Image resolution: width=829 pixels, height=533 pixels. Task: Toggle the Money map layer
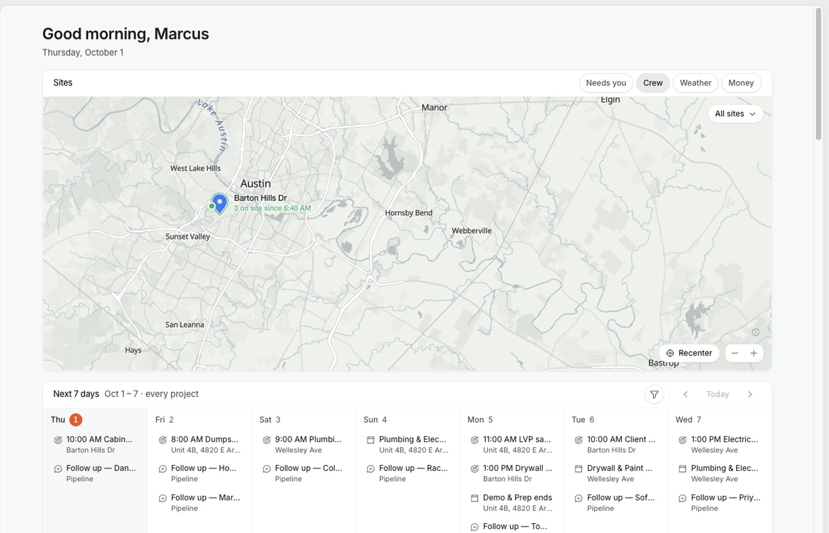coord(741,83)
